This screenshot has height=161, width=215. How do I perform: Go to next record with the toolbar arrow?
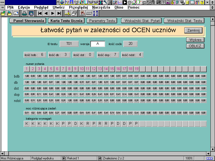[53, 13]
